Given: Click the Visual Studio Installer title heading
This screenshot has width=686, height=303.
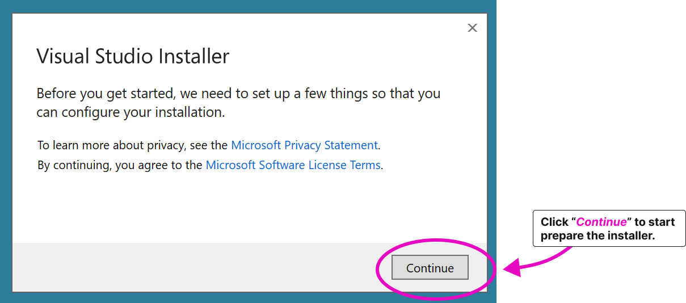Looking at the screenshot, I should click(133, 56).
